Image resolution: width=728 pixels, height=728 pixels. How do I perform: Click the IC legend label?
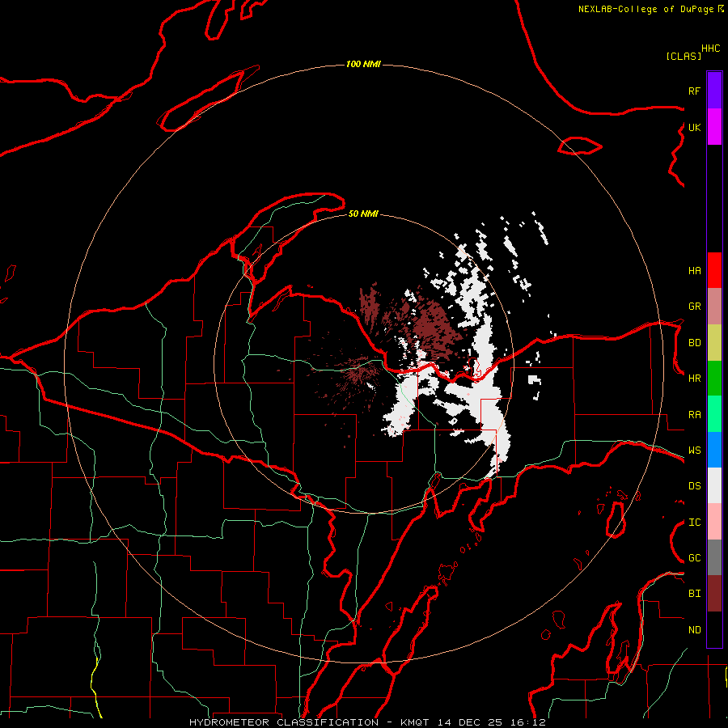694,523
